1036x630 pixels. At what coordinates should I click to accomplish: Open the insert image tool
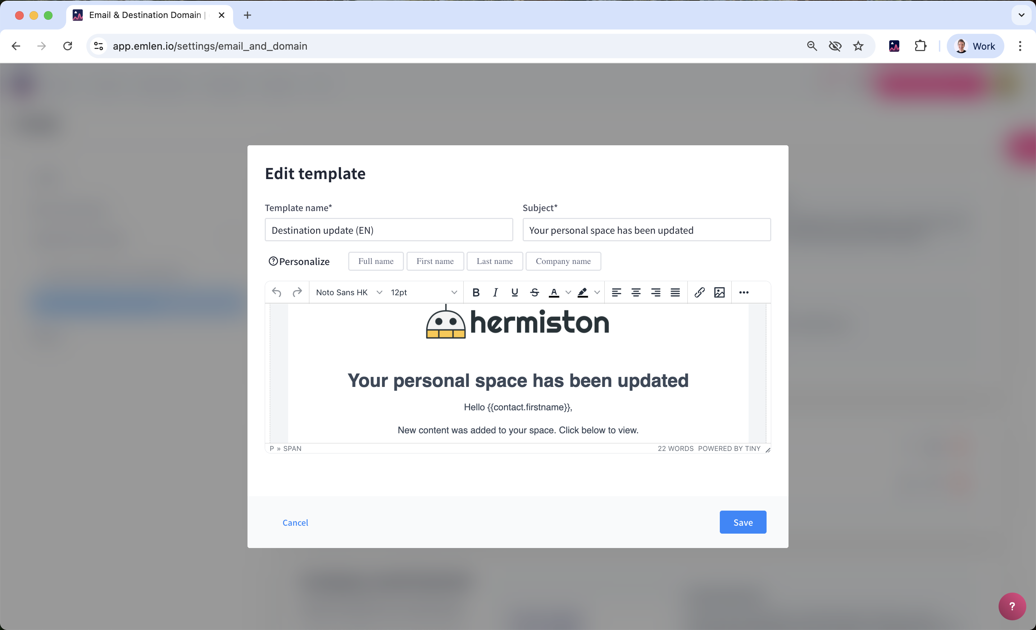[x=719, y=292]
